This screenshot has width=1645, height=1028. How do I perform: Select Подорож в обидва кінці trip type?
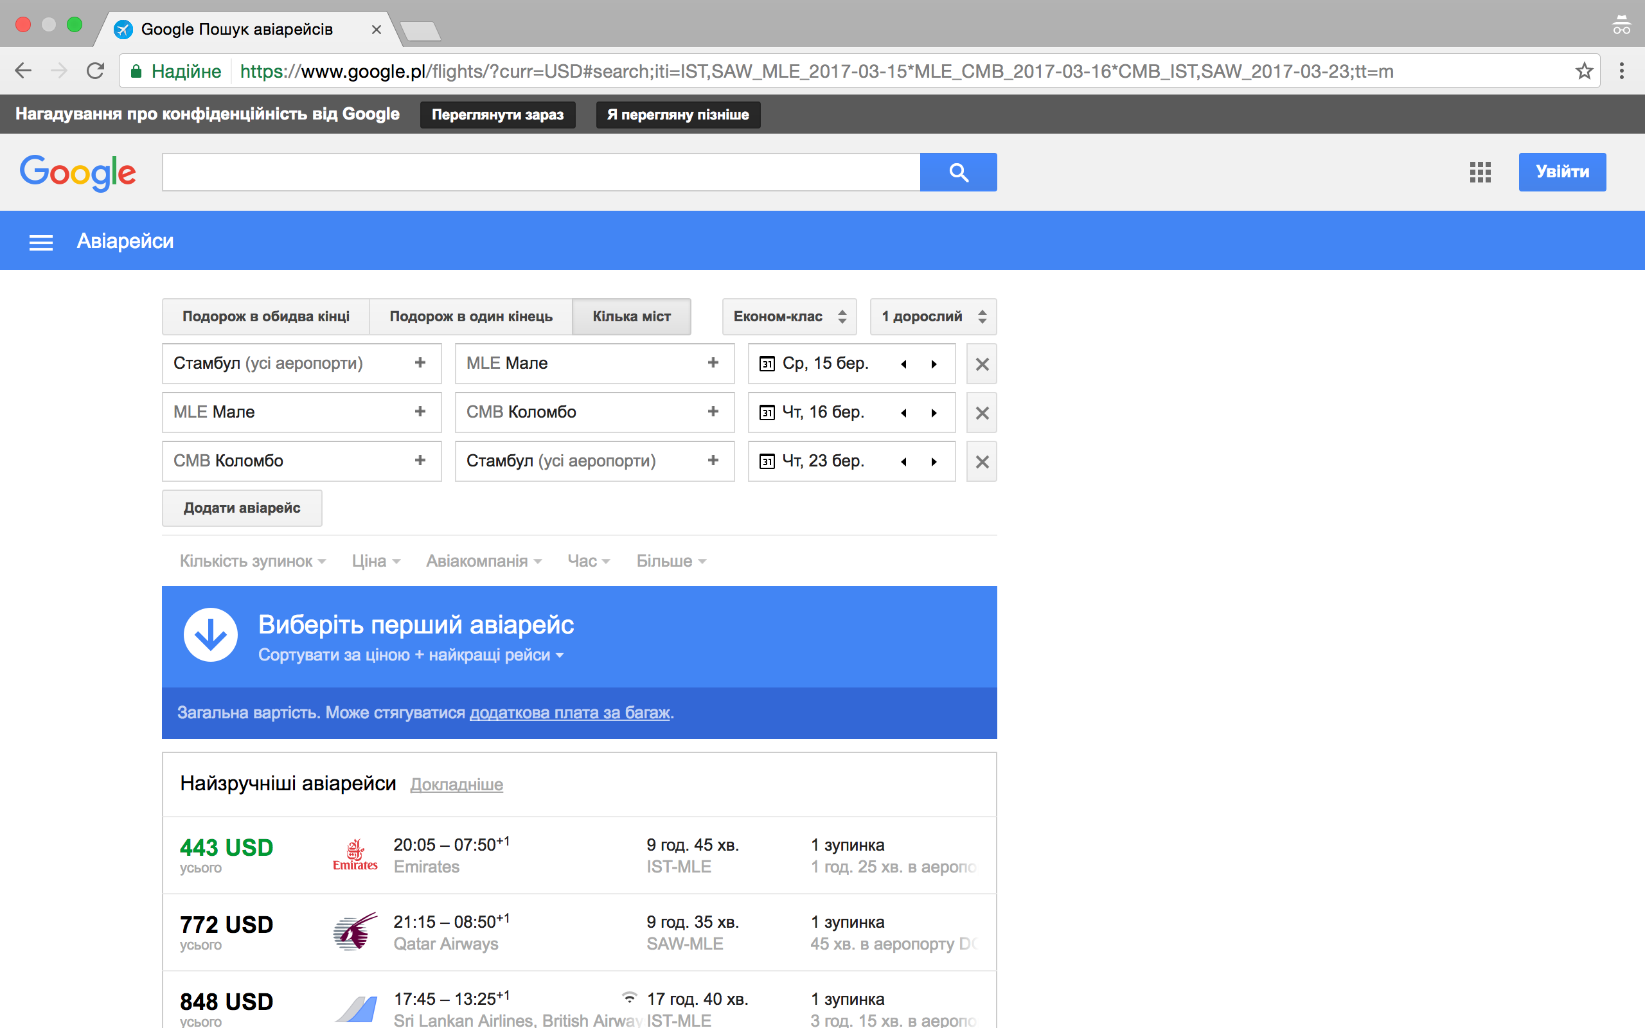266,317
